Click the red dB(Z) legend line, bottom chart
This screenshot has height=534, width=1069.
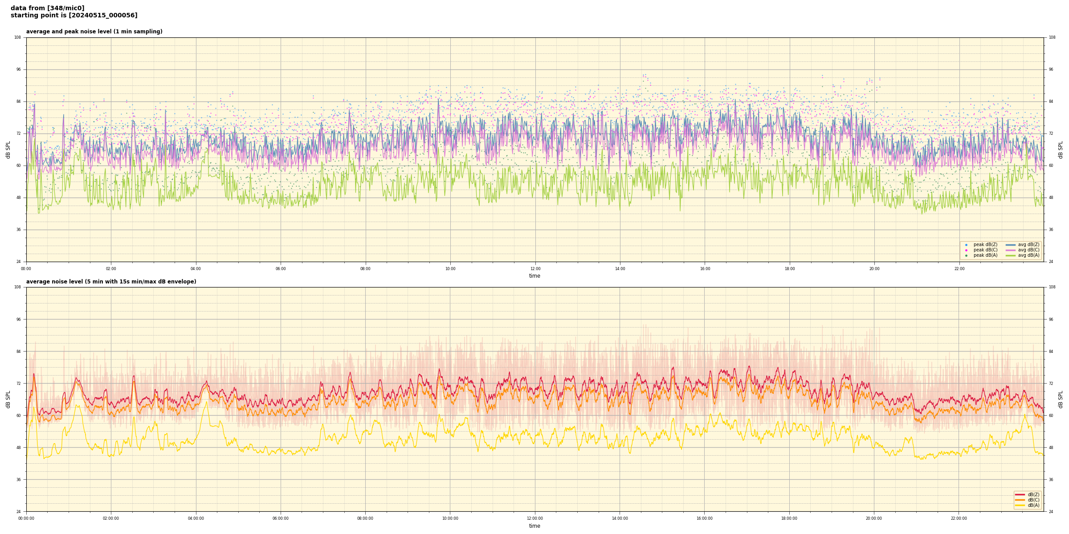point(1020,494)
